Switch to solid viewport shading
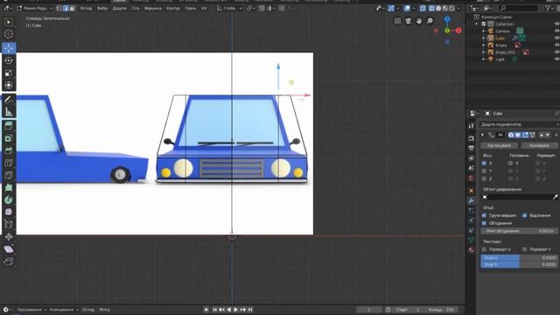The image size is (560, 315). tap(438, 8)
